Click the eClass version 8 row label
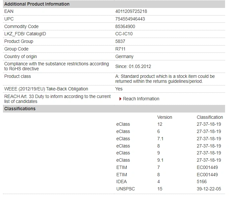The width and height of the screenshot is (230, 197). pos(123,146)
